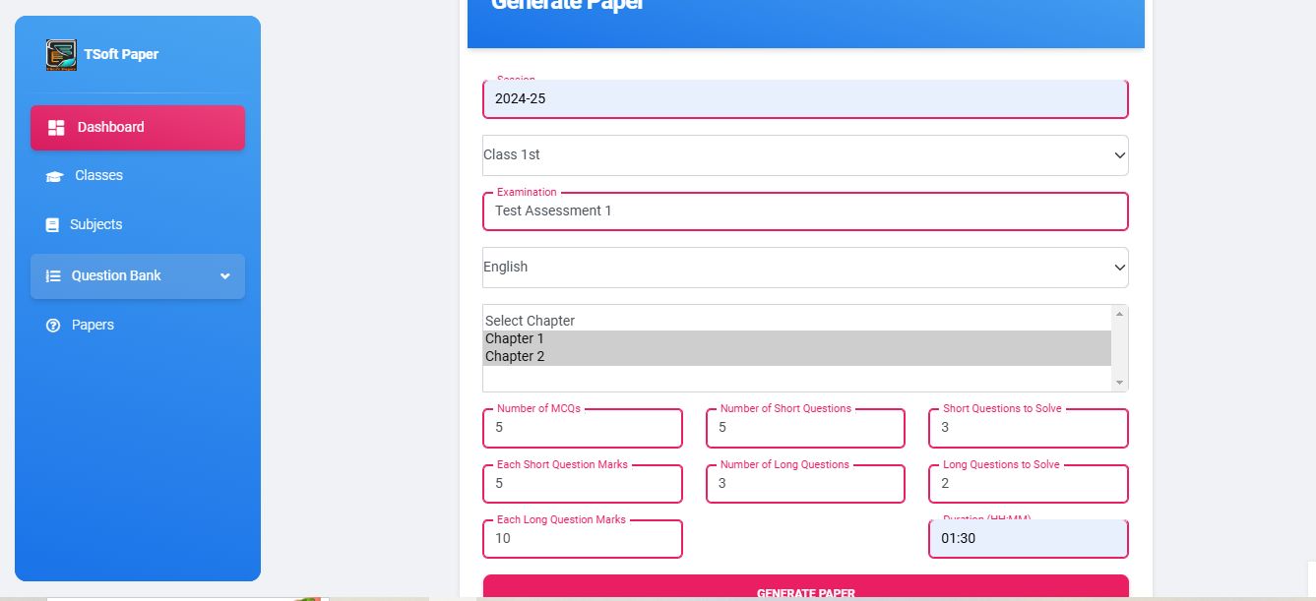Expand the Question Bank chevron
This screenshot has height=601, width=1316.
(x=225, y=276)
